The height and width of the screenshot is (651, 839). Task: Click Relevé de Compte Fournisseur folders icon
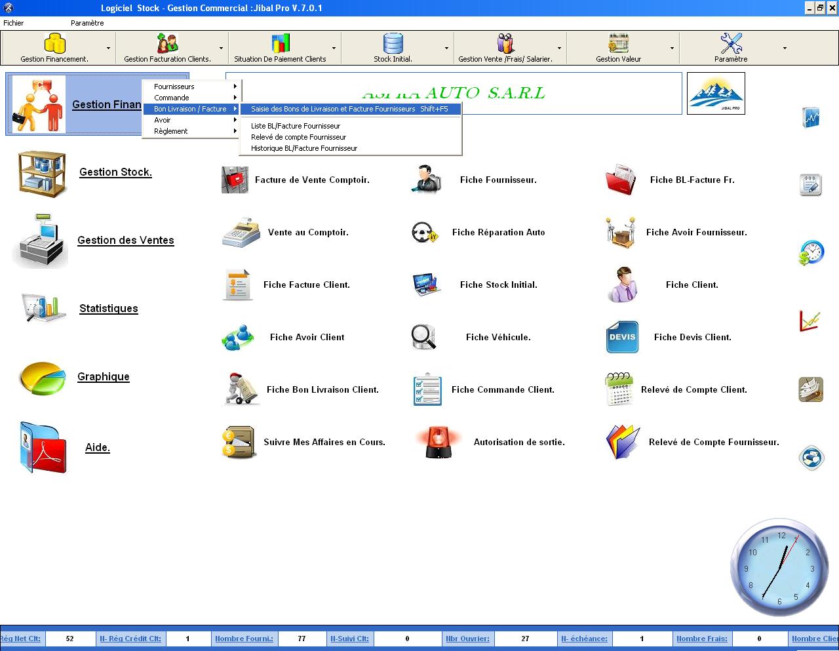tap(622, 442)
